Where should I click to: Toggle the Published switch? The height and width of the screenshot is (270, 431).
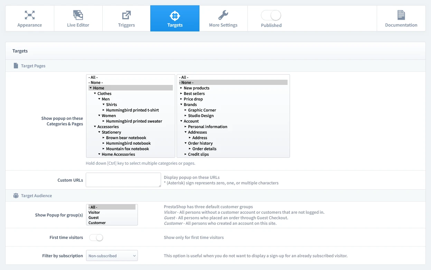pyautogui.click(x=271, y=15)
